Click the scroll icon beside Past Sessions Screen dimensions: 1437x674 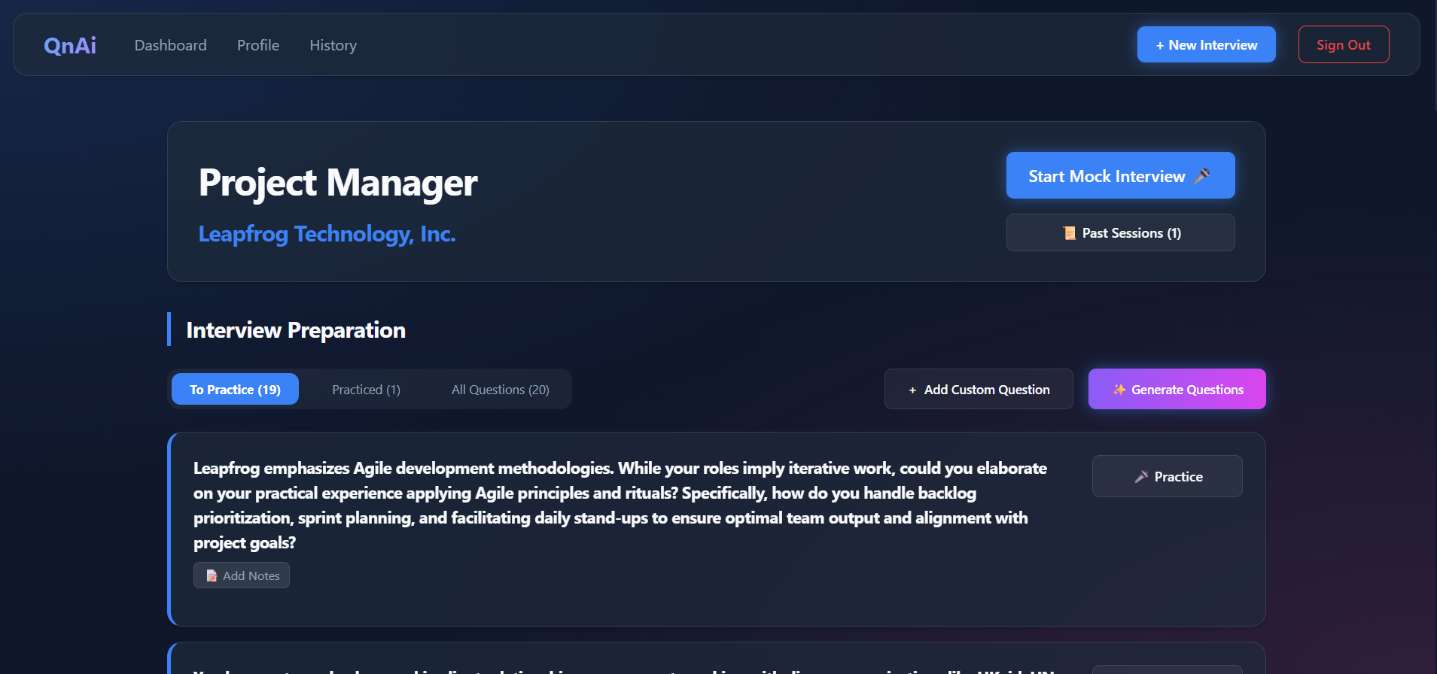pos(1069,233)
